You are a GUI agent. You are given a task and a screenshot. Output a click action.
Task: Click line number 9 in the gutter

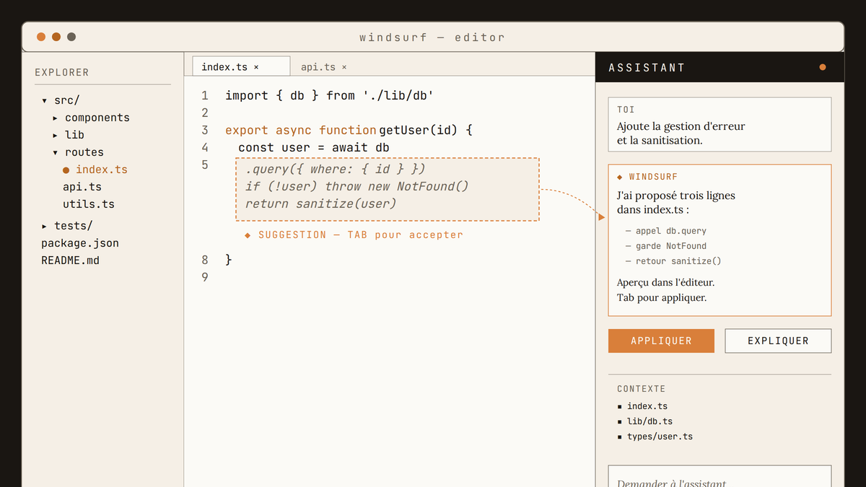pyautogui.click(x=205, y=277)
